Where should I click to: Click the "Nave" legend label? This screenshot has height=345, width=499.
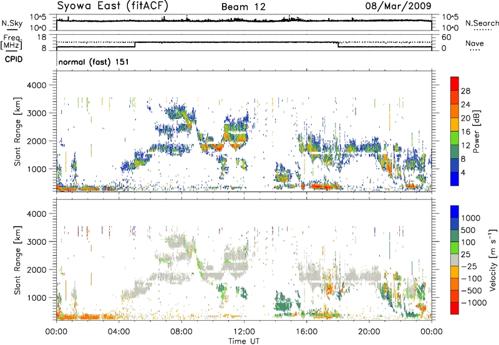[475, 44]
